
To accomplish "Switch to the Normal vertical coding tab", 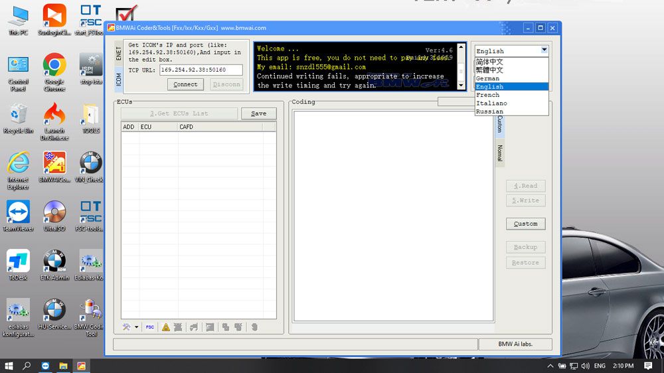I will coord(500,153).
